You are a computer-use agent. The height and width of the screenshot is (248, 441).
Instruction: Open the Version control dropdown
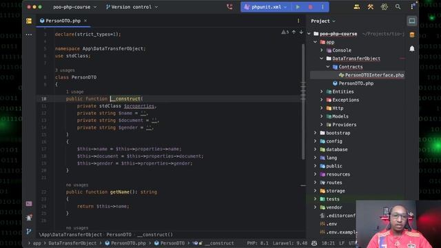(x=132, y=7)
